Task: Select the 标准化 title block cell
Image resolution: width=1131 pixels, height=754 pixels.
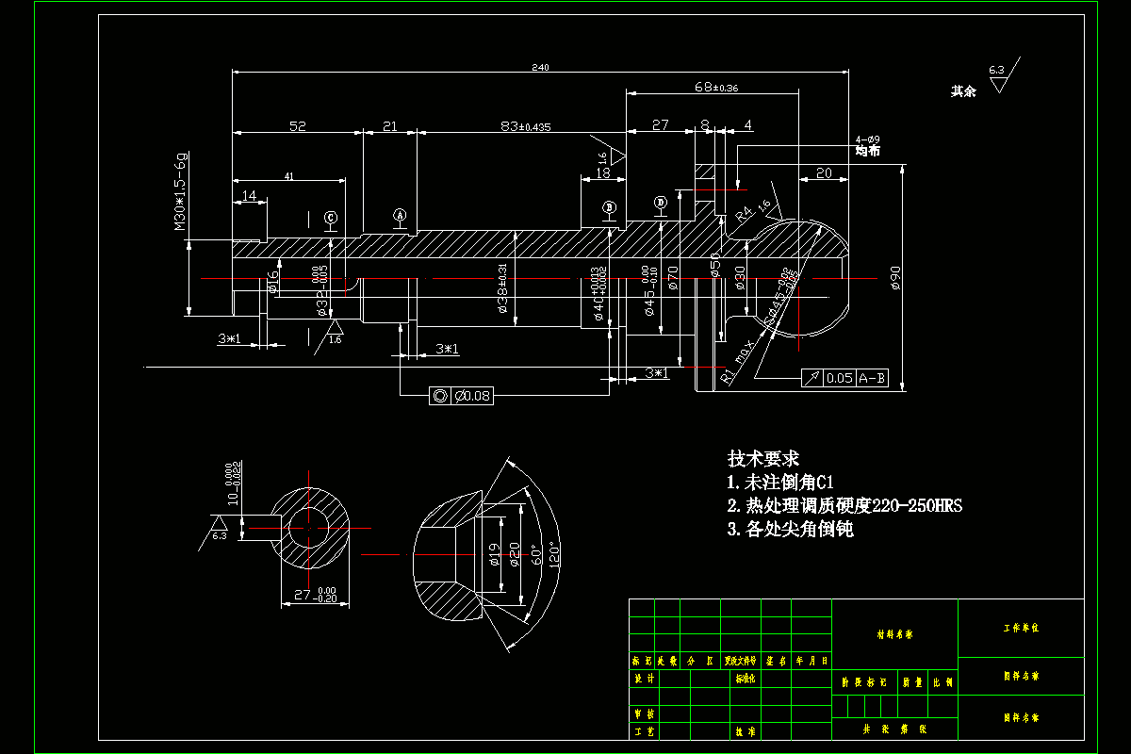Action: click(745, 679)
